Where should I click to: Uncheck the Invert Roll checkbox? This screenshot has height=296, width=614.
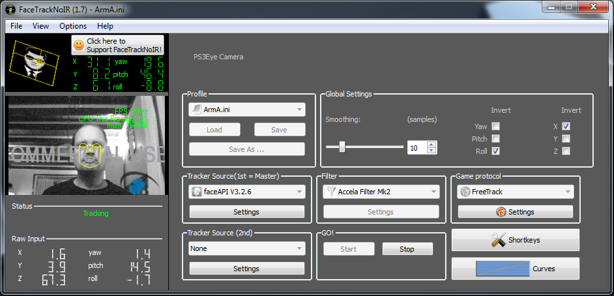tap(496, 151)
